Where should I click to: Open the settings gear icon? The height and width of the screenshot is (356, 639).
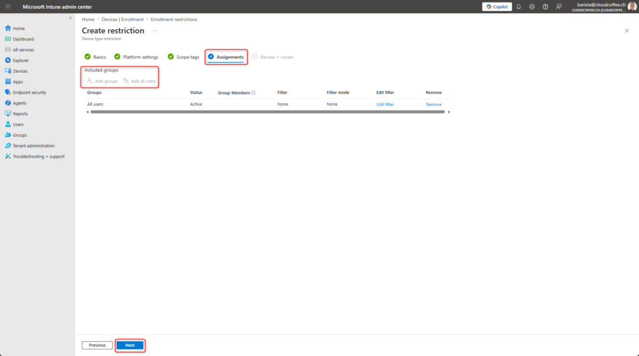[532, 6]
